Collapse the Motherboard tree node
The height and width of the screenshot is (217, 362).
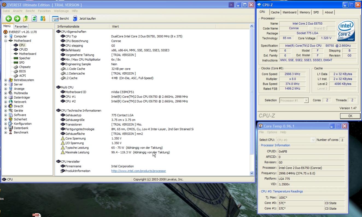pos(5,41)
